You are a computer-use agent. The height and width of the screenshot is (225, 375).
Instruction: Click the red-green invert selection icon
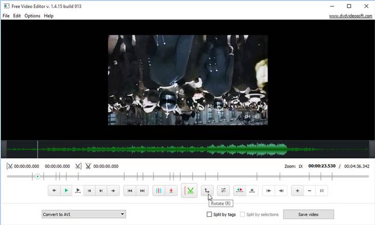tap(239, 191)
